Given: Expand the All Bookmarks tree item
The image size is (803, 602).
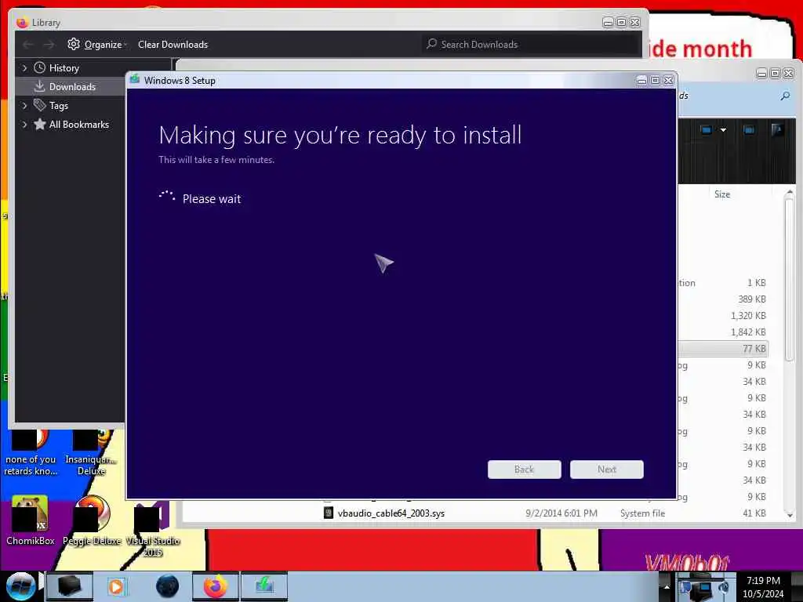Looking at the screenshot, I should (24, 125).
